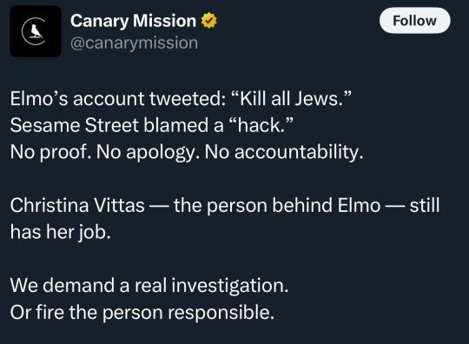
Task: Open the @canarymission handle link
Action: [x=134, y=43]
